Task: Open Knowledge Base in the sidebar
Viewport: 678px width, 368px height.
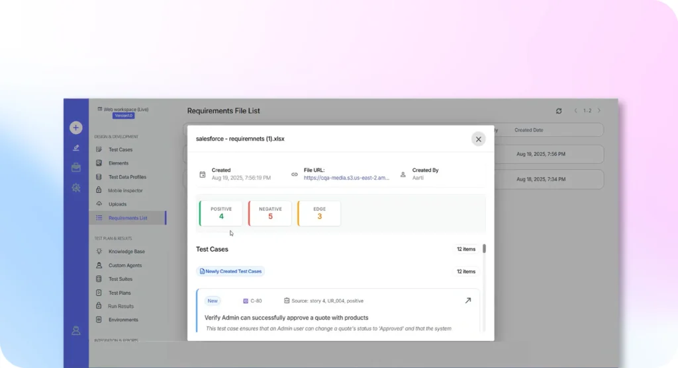Action: [126, 252]
